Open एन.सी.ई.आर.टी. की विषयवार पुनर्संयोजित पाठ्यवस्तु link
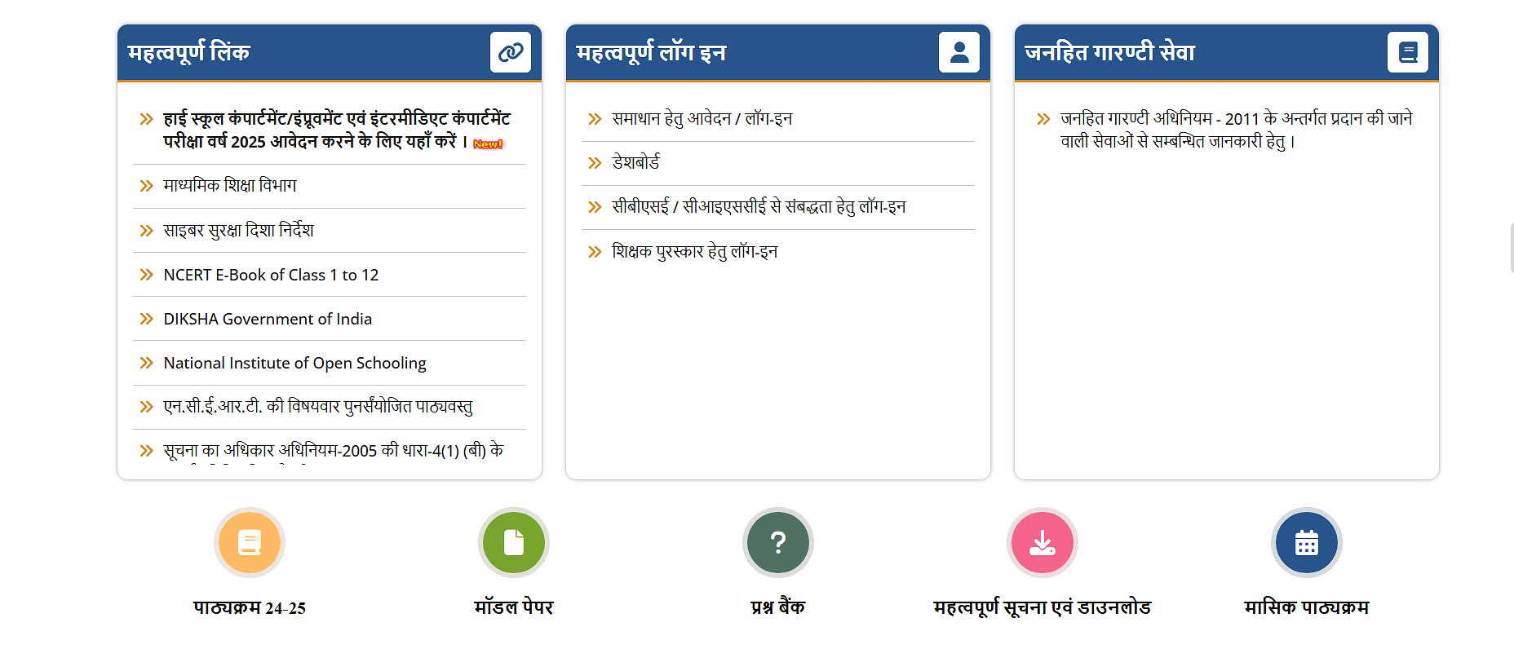The width and height of the screenshot is (1514, 662). (x=318, y=407)
